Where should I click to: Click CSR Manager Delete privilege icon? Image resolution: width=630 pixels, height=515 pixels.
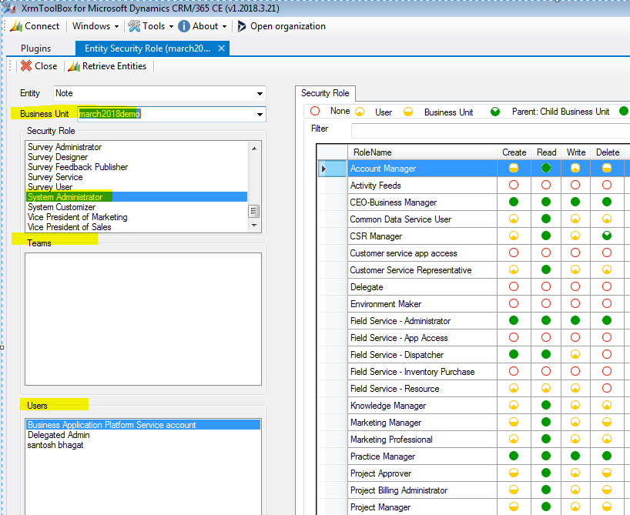click(607, 236)
